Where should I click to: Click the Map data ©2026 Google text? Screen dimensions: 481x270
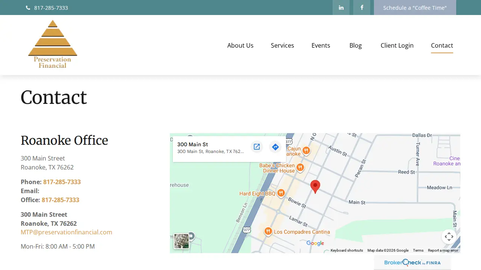pyautogui.click(x=388, y=250)
